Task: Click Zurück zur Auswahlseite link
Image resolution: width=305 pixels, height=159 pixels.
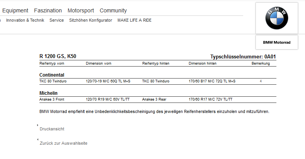Action: click(63, 143)
